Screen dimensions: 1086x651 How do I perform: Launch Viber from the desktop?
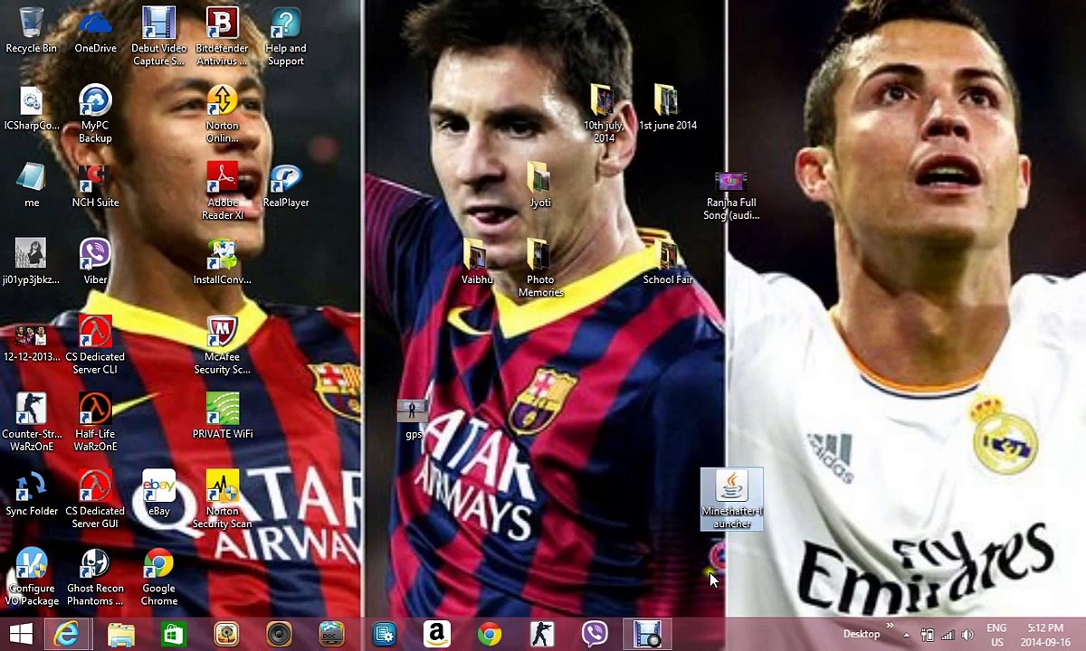(x=95, y=262)
